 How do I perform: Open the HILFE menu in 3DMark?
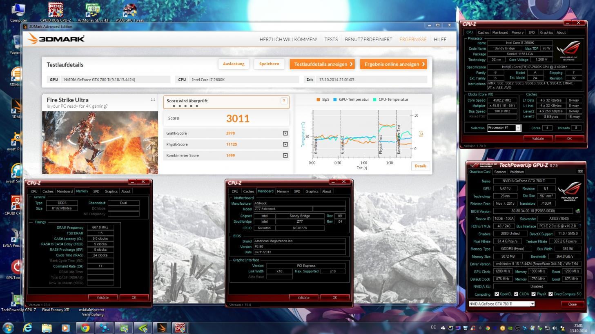tap(440, 40)
